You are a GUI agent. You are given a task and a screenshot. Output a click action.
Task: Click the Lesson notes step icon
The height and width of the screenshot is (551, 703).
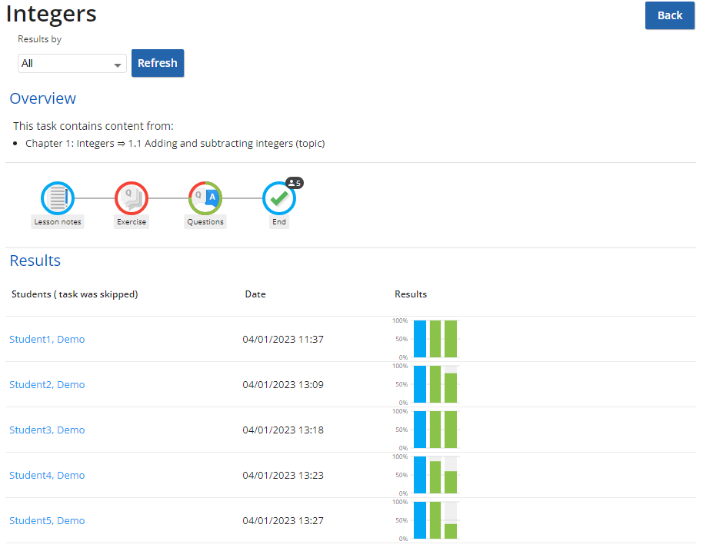click(x=58, y=198)
